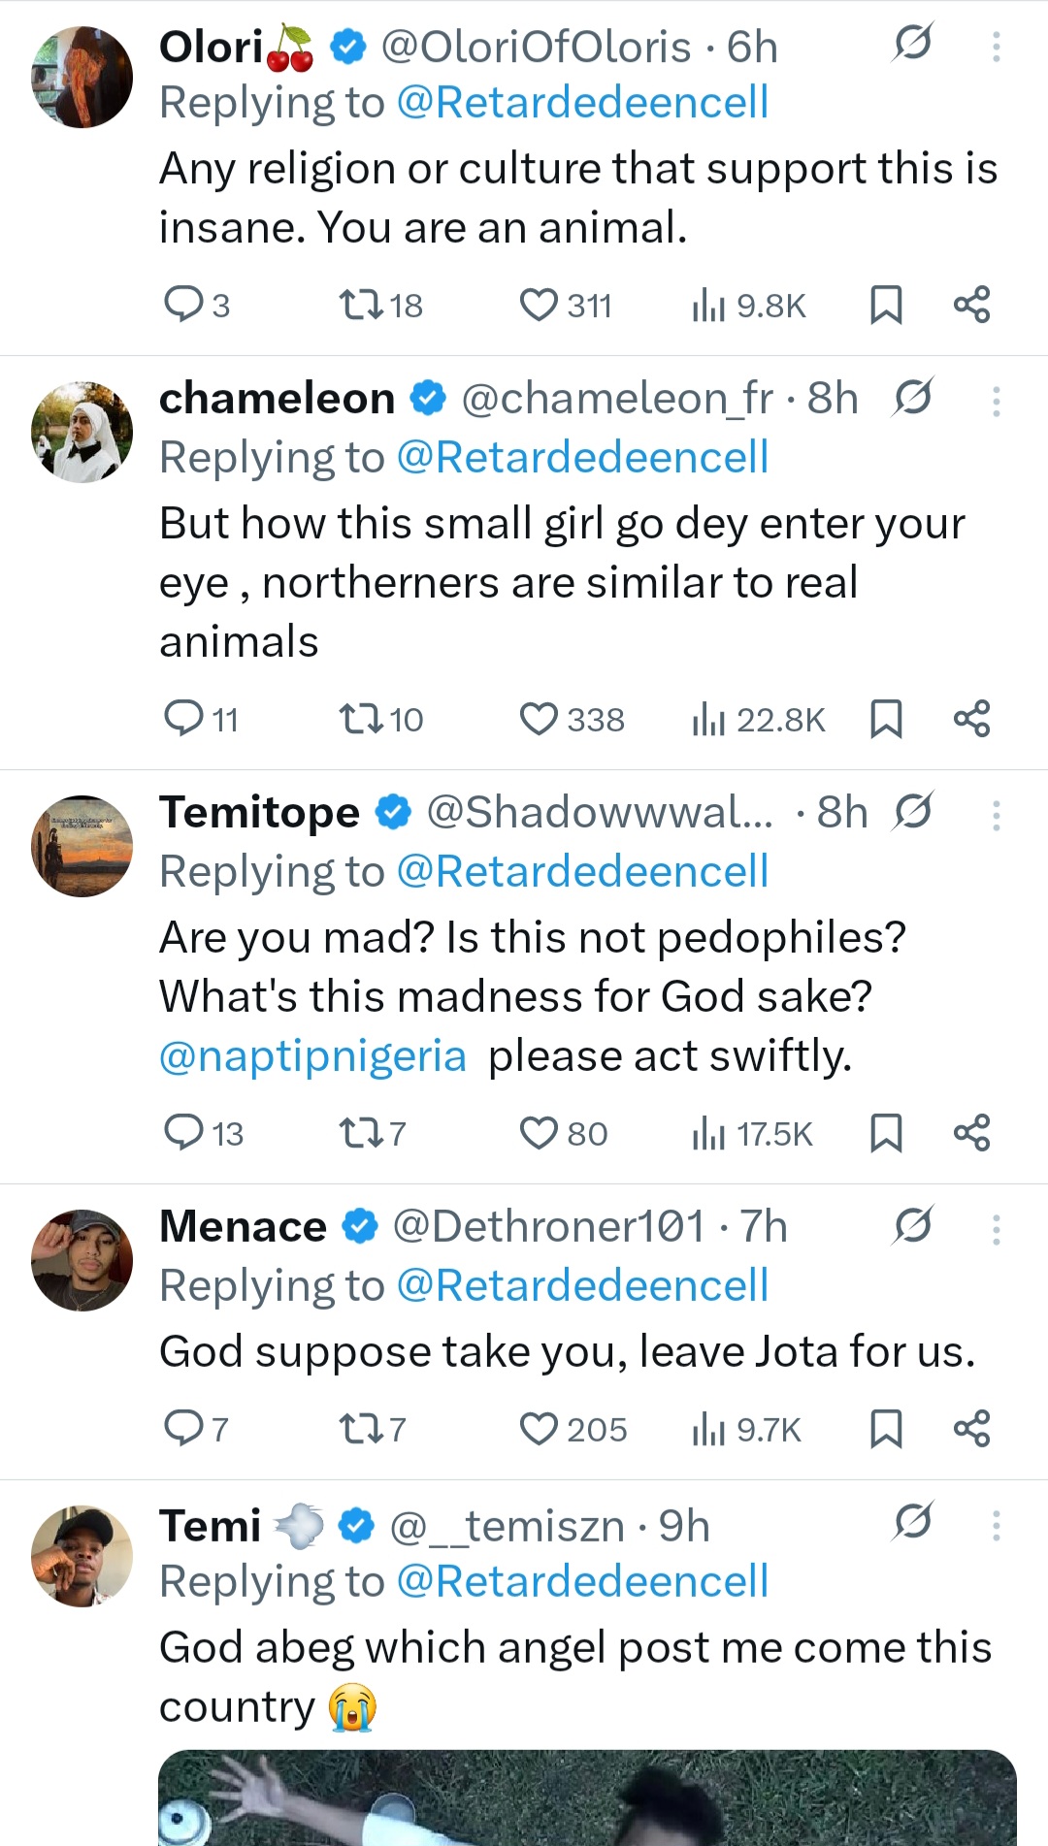
Task: Bookmark chameleon's tweet
Action: click(886, 719)
